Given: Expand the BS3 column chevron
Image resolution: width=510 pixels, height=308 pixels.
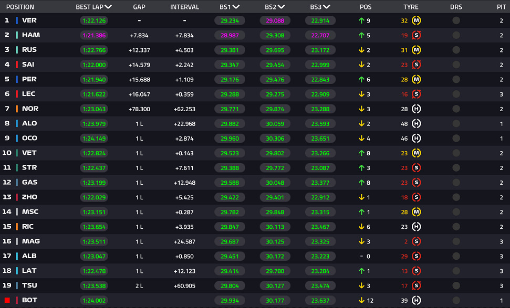Looking at the screenshot, I should pos(327,7).
